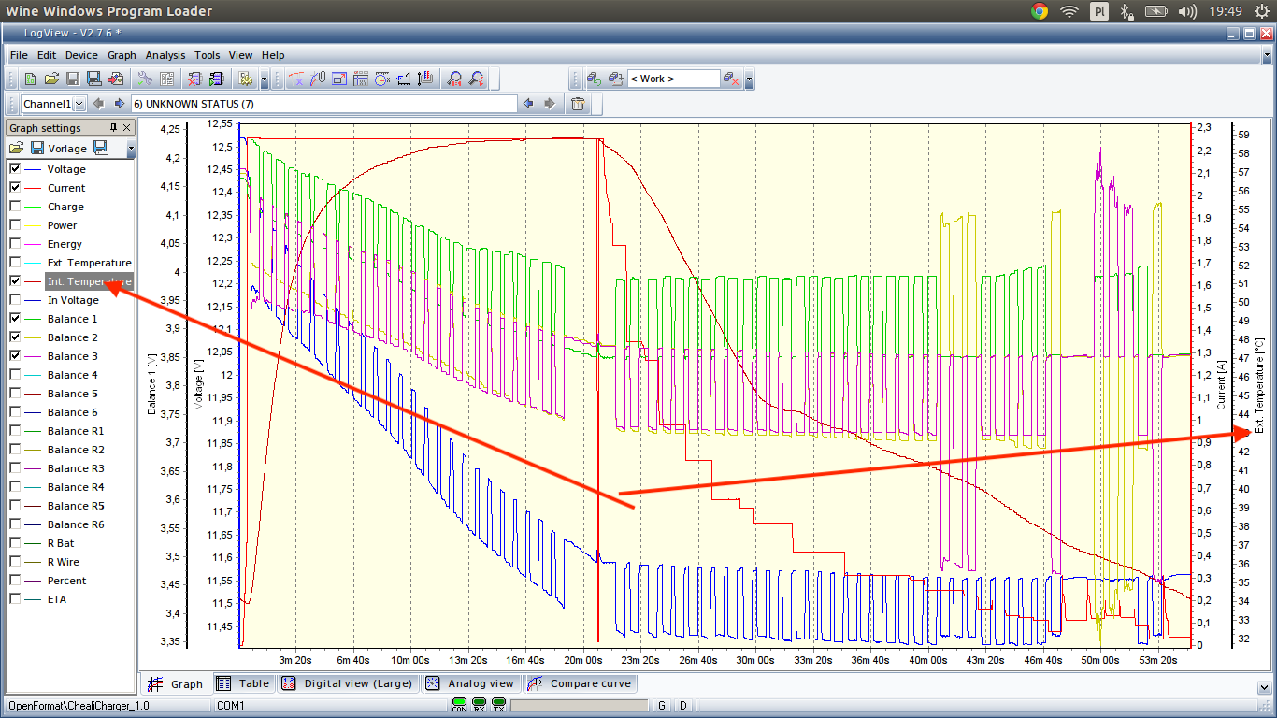The image size is (1277, 718).
Task: Toggle the Balance 4 checkbox
Action: tap(15, 375)
